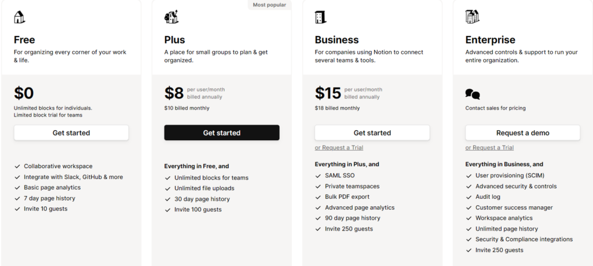Select the Enterprise plan heading

(490, 40)
